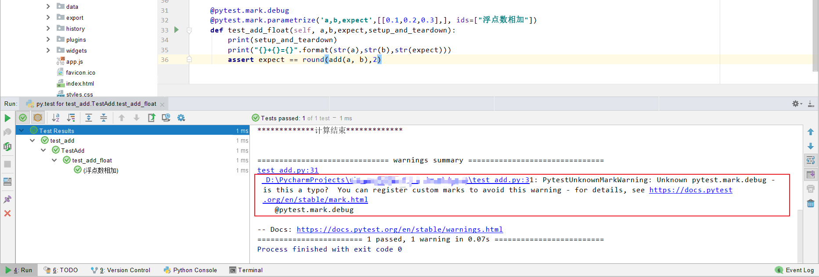Go to previous failed test arrow
Image resolution: width=819 pixels, height=277 pixels.
click(x=122, y=118)
